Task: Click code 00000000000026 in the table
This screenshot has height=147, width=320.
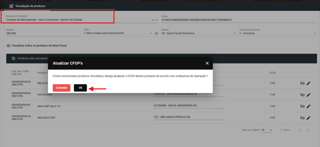Action: click(x=21, y=82)
